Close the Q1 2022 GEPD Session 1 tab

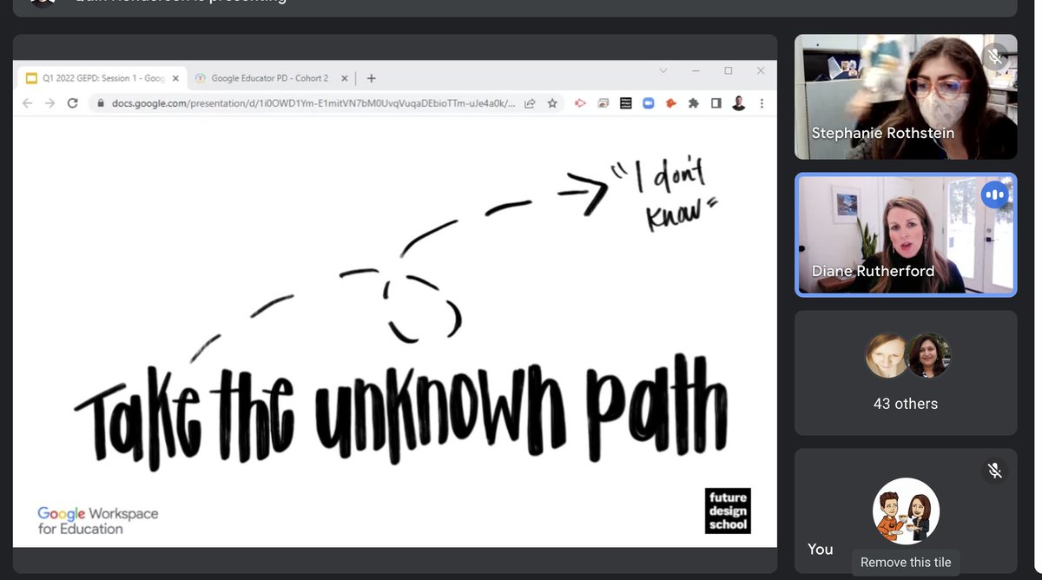[x=176, y=78]
